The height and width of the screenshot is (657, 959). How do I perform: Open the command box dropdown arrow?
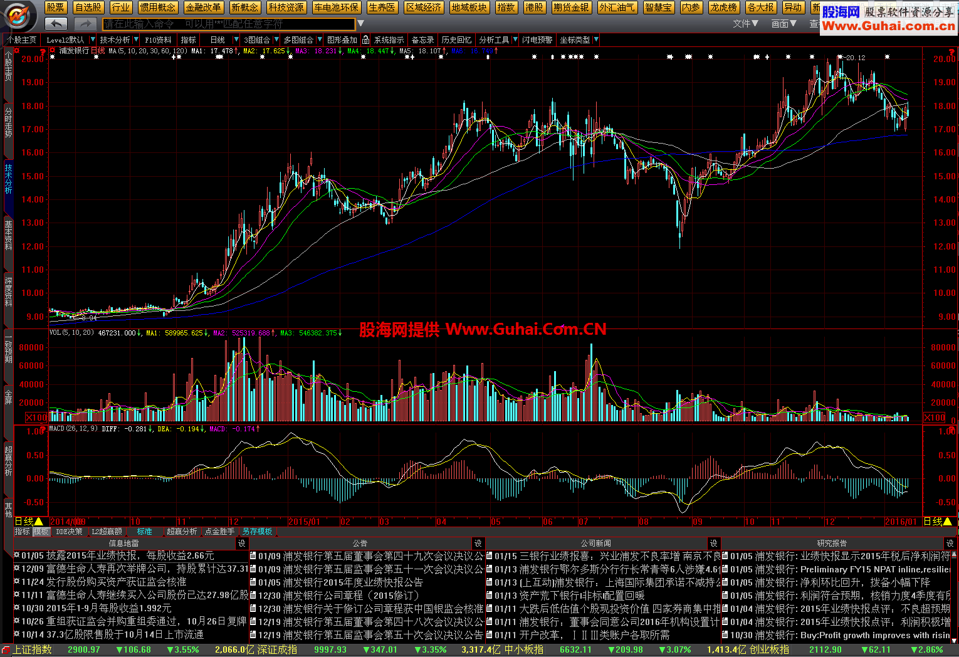coord(360,24)
